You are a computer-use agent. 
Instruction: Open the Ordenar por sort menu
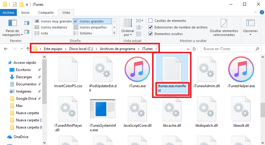pos(128,28)
